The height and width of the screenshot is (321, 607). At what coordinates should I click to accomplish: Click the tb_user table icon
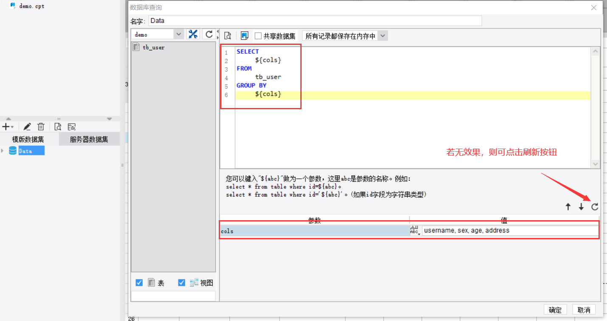(136, 47)
